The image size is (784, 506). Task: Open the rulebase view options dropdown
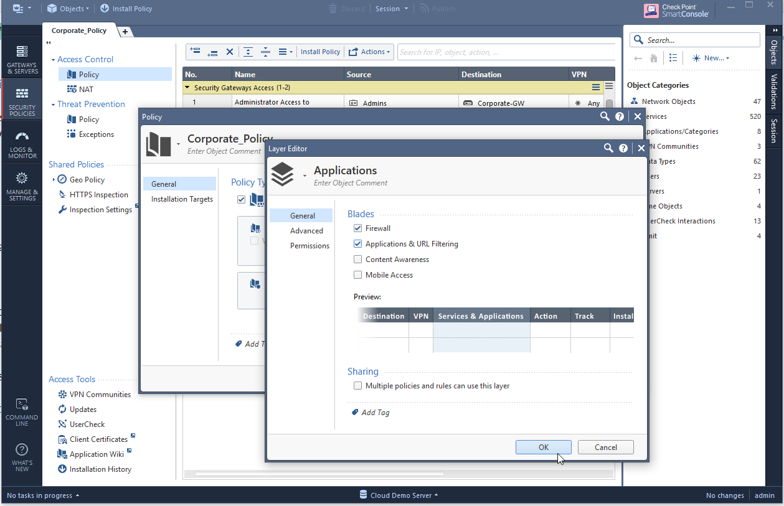tap(285, 52)
